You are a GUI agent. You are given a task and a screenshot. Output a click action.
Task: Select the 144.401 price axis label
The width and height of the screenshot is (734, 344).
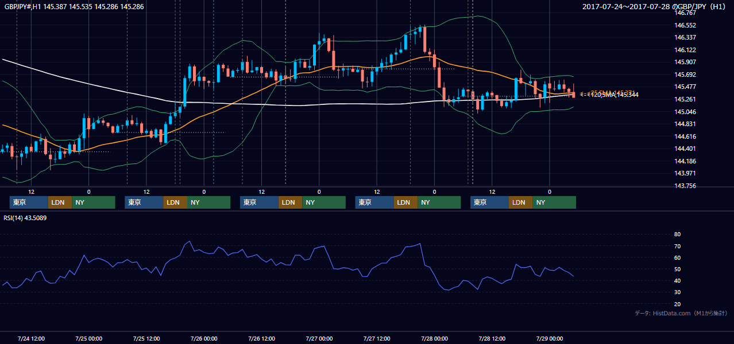pyautogui.click(x=685, y=148)
